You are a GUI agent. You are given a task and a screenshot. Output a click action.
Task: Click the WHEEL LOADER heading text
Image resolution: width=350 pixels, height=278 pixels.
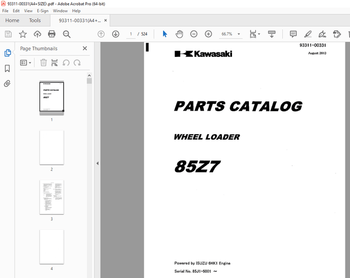(x=207, y=137)
